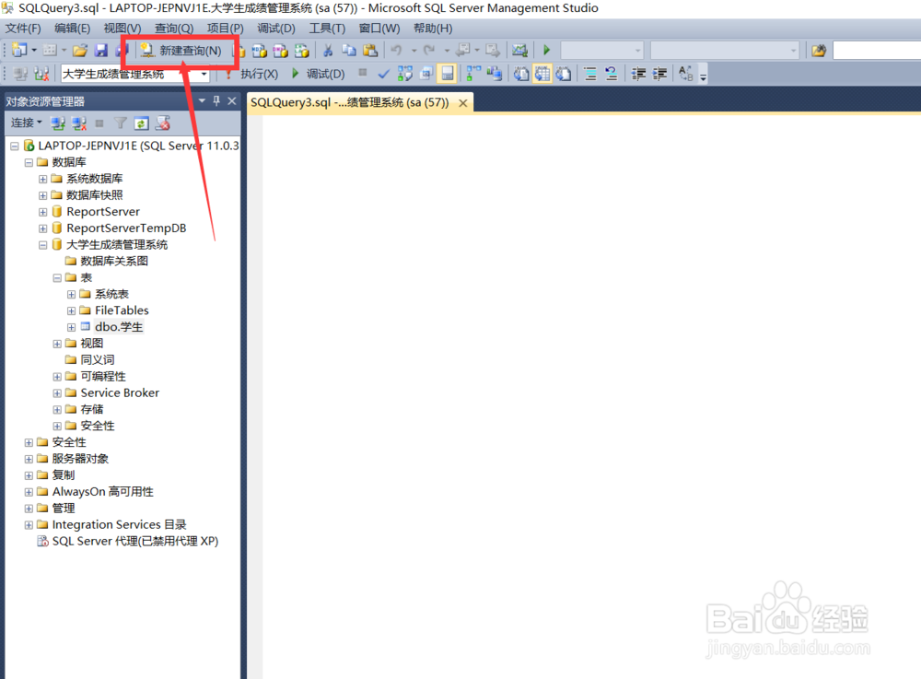
Task: Click the Disconnect icon in Object Explorer
Action: (78, 123)
